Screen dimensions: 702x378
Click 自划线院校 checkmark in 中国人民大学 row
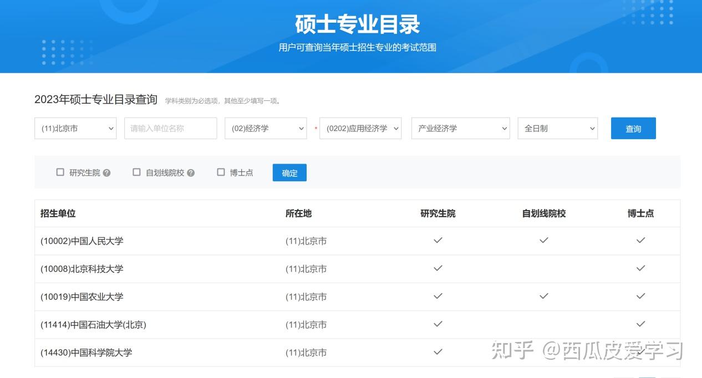[x=544, y=240]
